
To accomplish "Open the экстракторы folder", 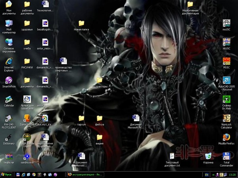I will (x=100, y=82).
